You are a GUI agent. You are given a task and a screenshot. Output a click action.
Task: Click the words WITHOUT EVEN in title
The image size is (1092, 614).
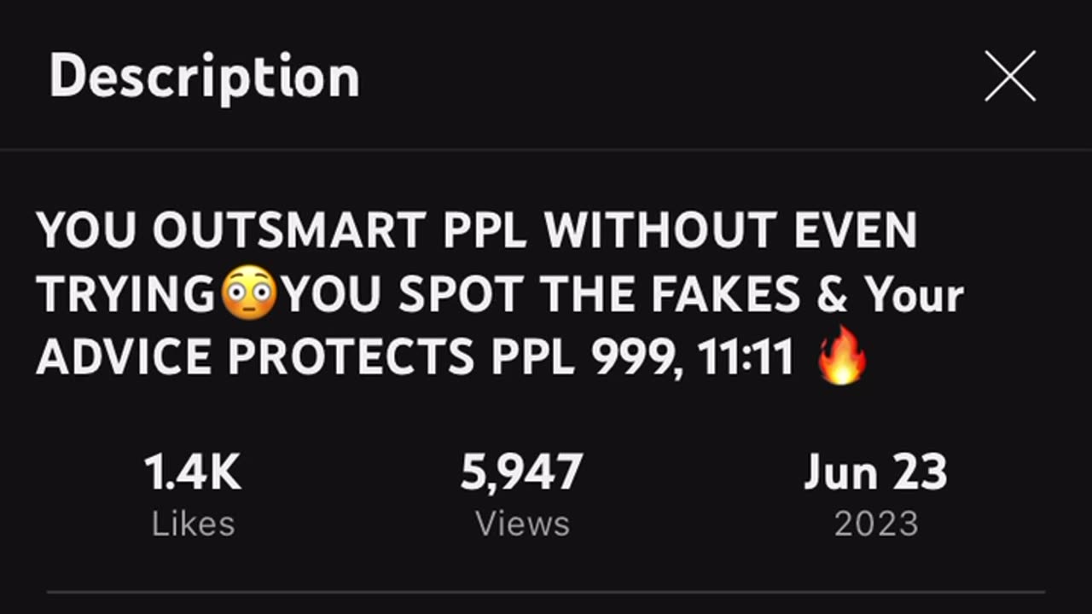coord(730,230)
